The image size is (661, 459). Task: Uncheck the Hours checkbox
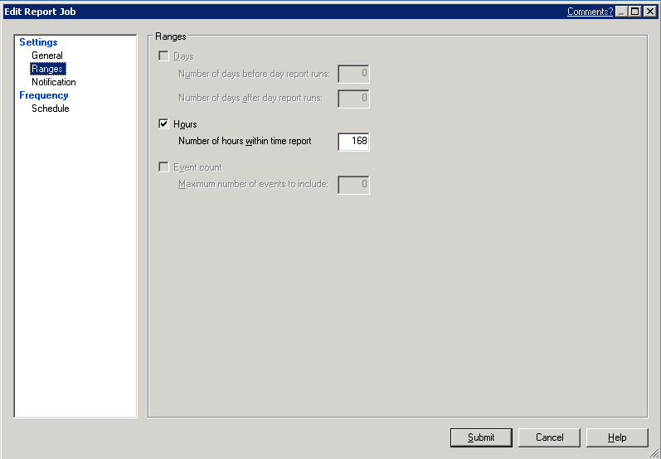[x=163, y=124]
